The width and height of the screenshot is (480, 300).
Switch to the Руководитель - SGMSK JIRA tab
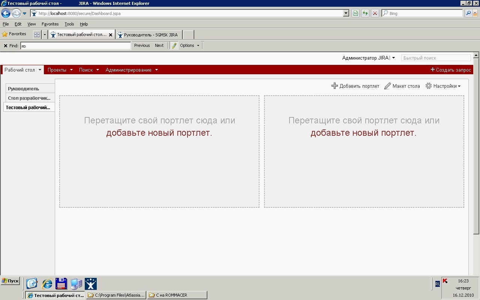pos(149,34)
